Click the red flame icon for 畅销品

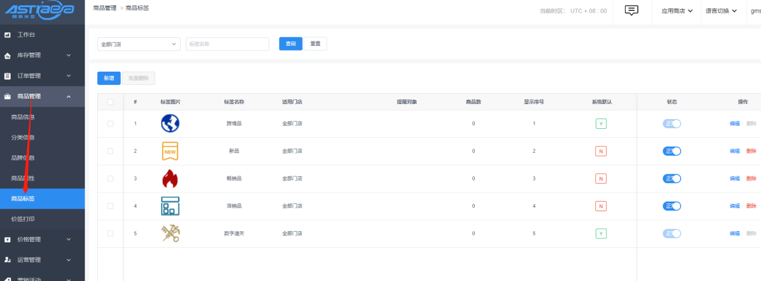pyautogui.click(x=170, y=179)
